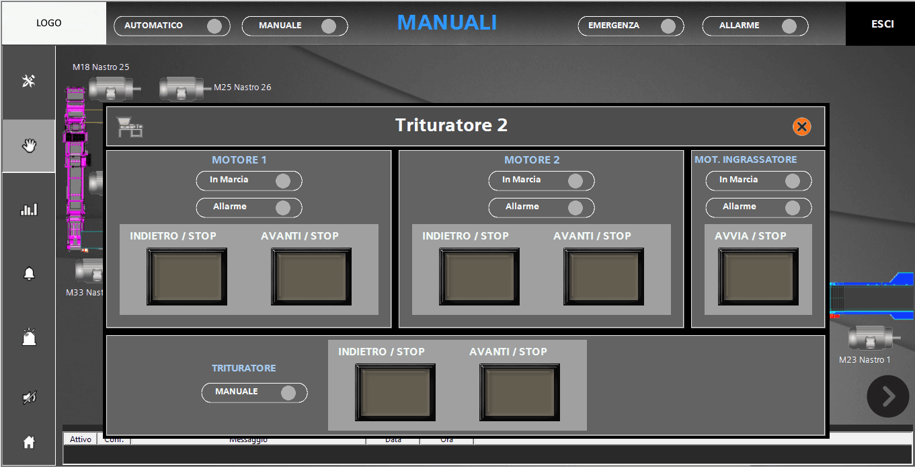Select the maintenance tools icon in the sidebar

pyautogui.click(x=28, y=81)
